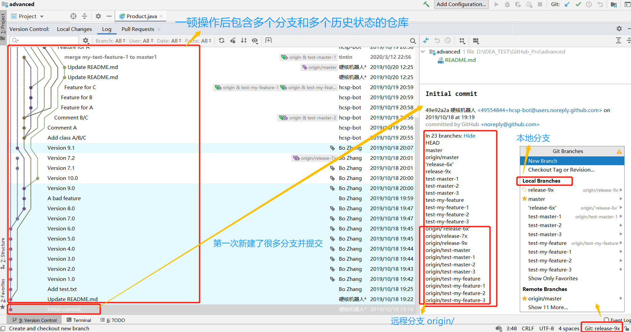
Task: Open the Branch: All filter dropdown
Action: tap(110, 41)
